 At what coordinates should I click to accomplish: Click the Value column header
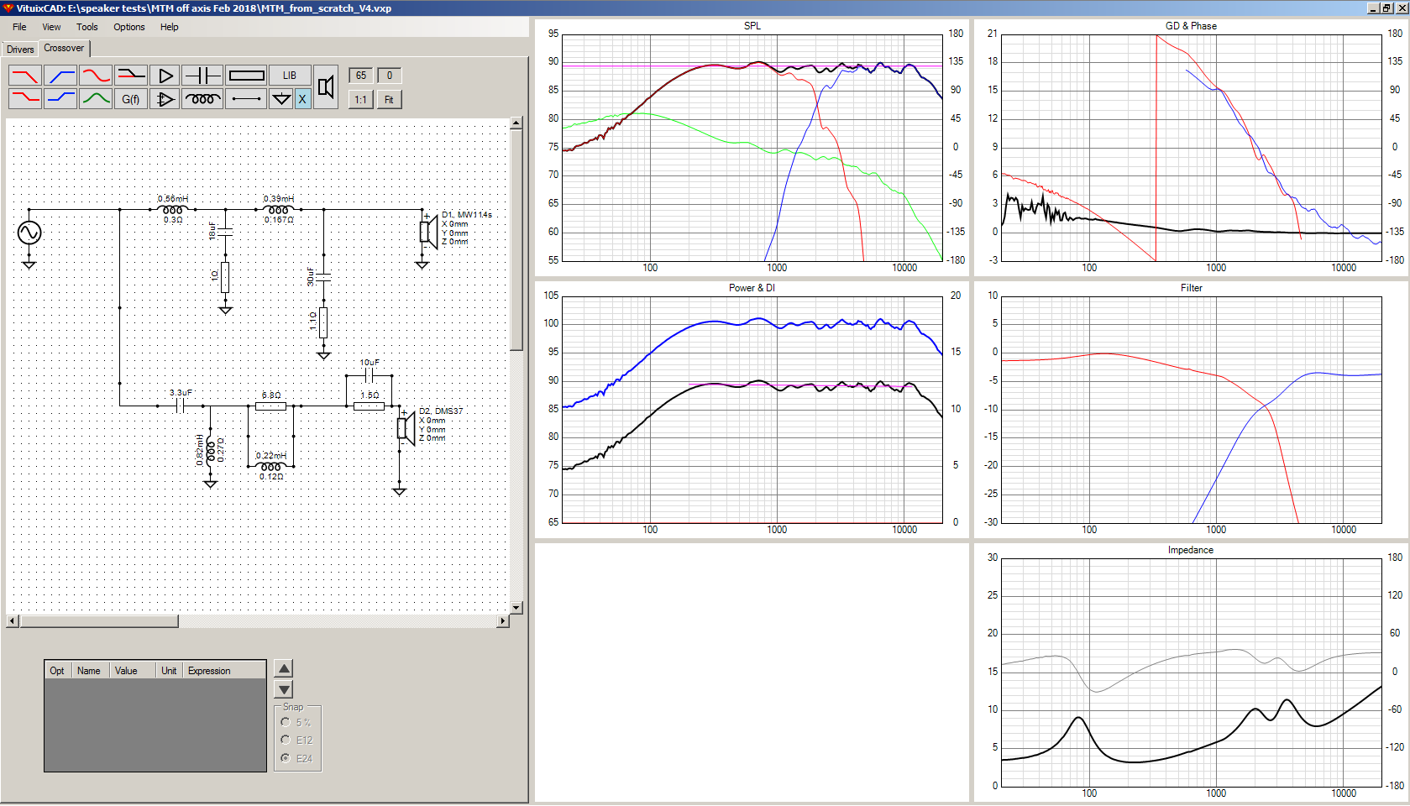click(x=132, y=670)
